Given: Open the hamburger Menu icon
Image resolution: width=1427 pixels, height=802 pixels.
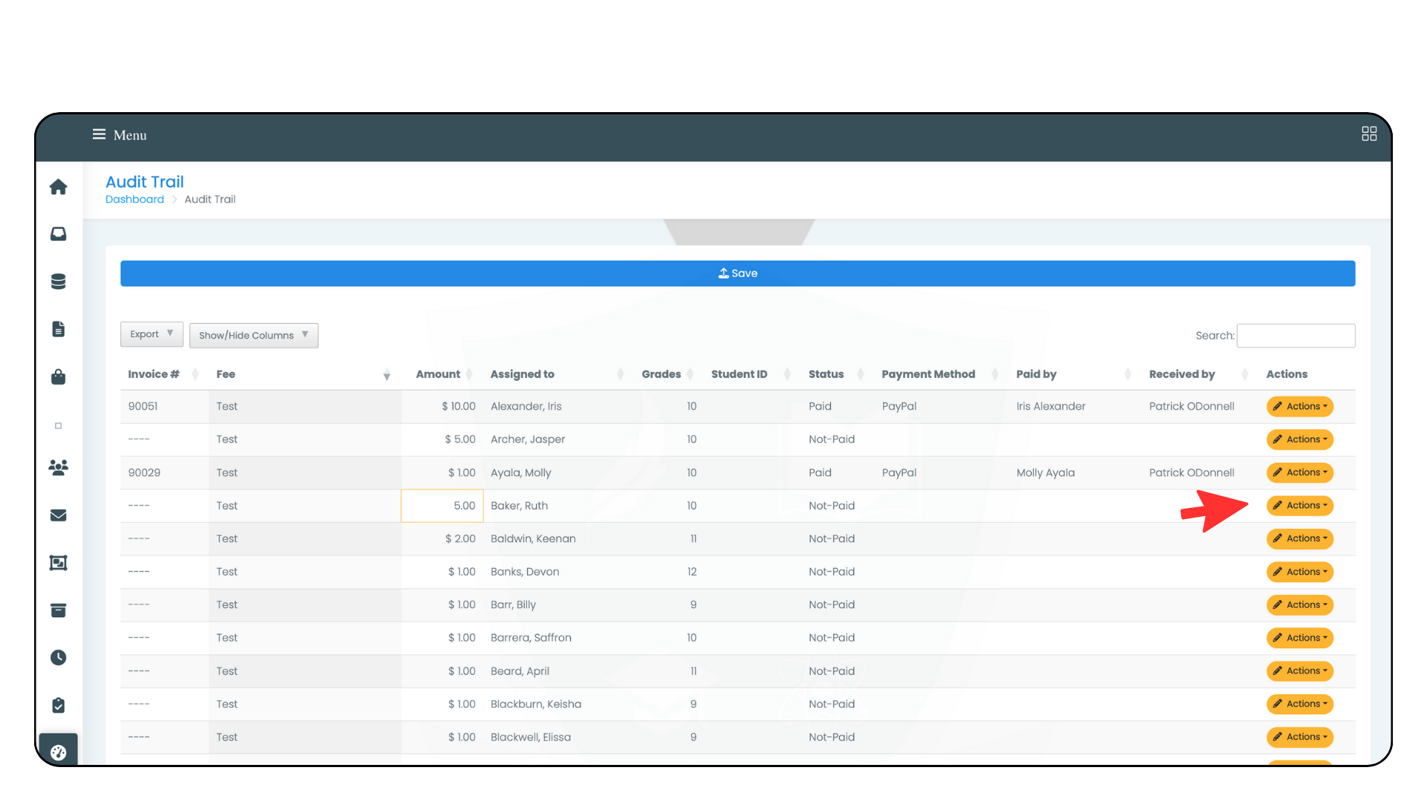Looking at the screenshot, I should pyautogui.click(x=99, y=134).
